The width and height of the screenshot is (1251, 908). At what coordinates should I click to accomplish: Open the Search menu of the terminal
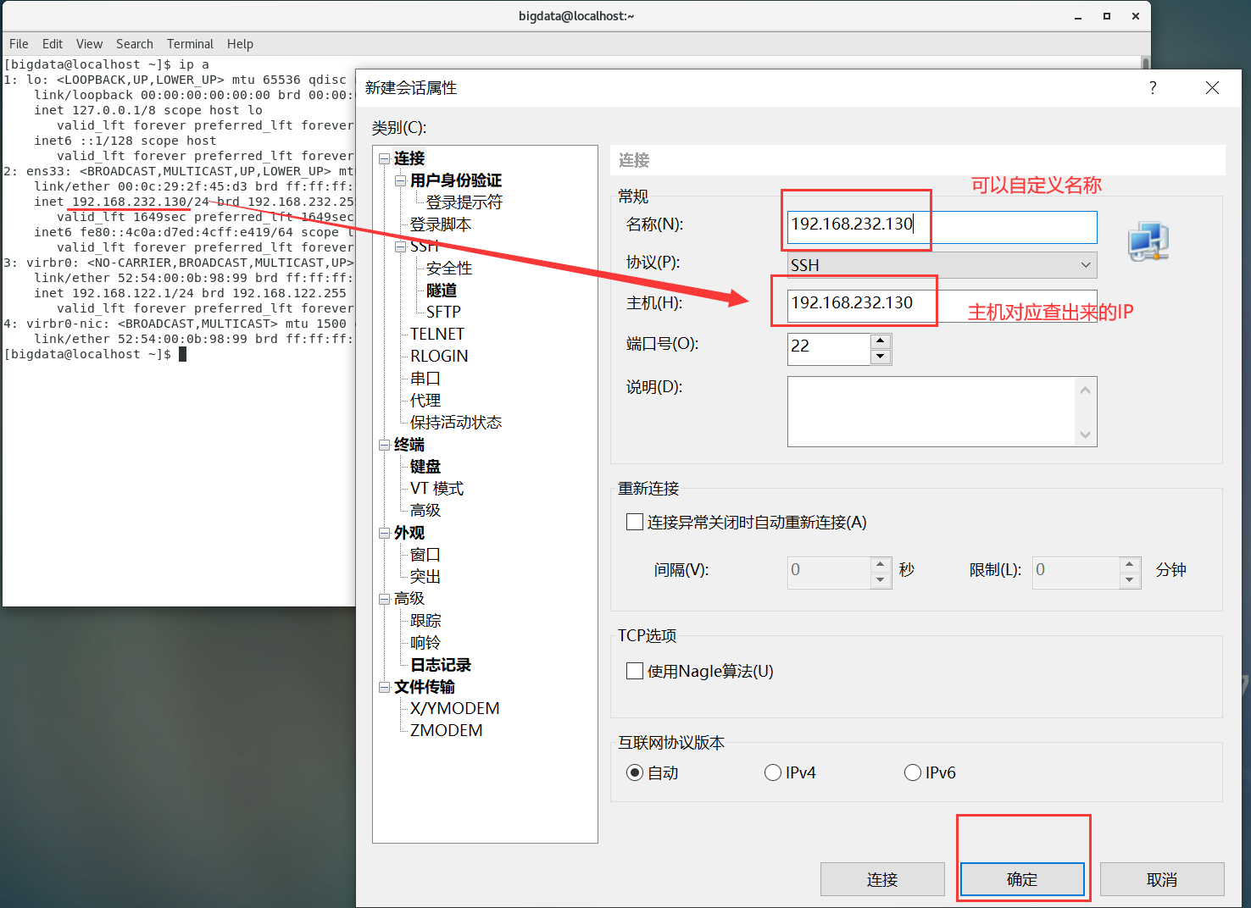click(x=134, y=43)
